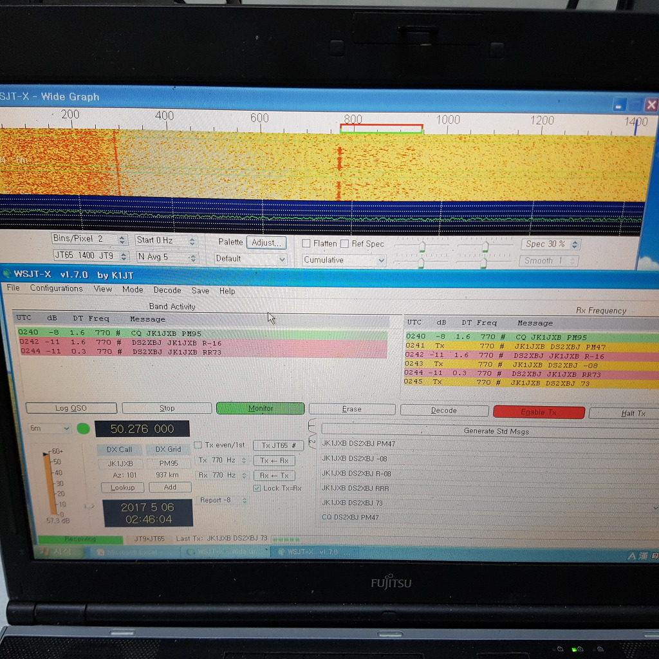The height and width of the screenshot is (659, 659).
Task: Click the Stop button
Action: click(x=167, y=408)
